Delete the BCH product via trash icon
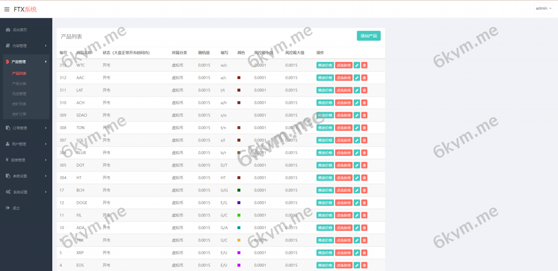Viewport: 558px width, 271px height. pos(364,190)
